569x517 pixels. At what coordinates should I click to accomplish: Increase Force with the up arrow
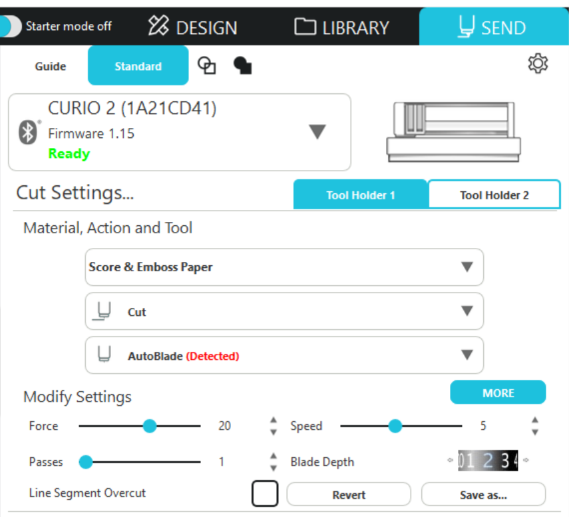click(x=273, y=420)
